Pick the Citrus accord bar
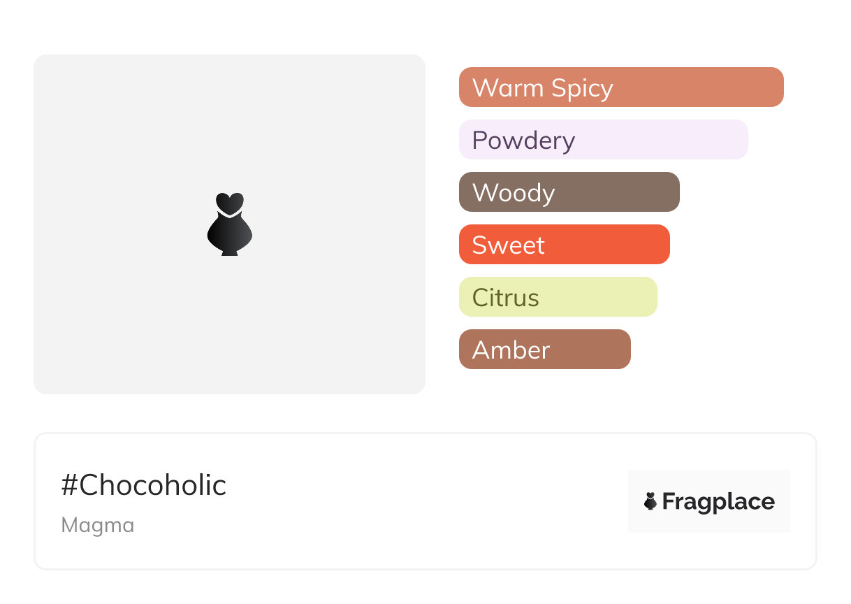851x604 pixels. pyautogui.click(x=558, y=297)
